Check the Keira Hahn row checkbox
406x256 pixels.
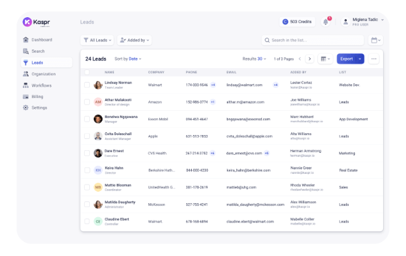[87, 170]
